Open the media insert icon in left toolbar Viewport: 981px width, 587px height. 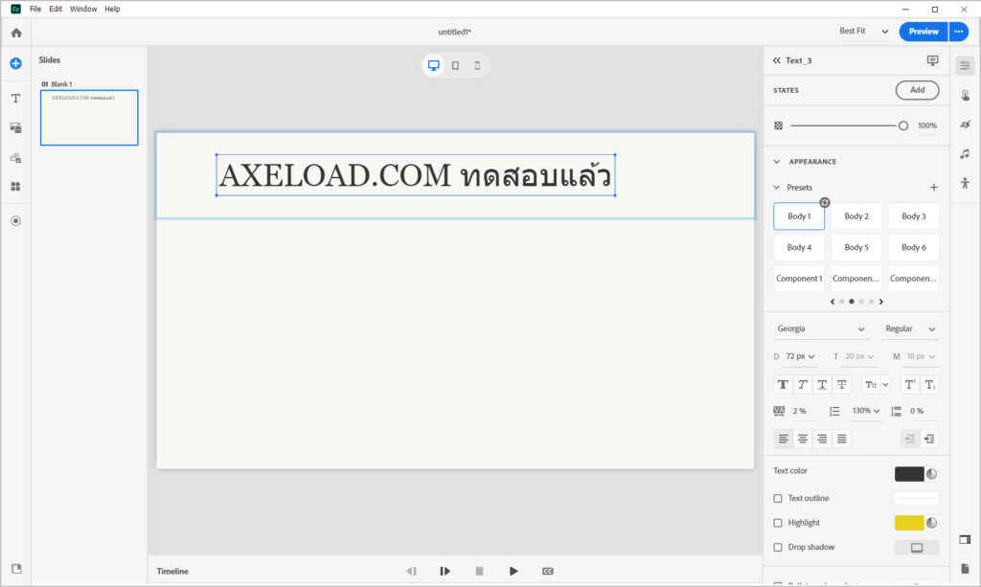[15, 127]
